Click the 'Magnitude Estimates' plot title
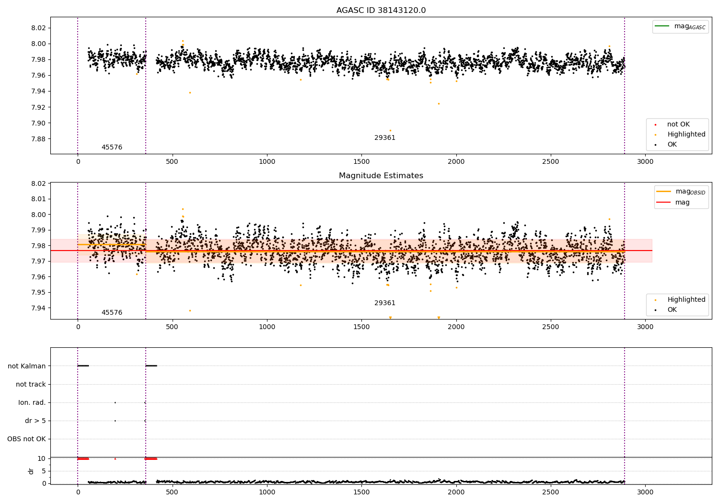The height and width of the screenshot is (503, 719). pyautogui.click(x=381, y=176)
